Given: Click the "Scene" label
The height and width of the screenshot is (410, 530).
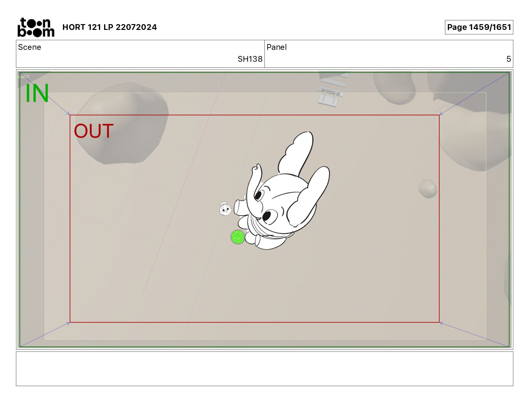Looking at the screenshot, I should pos(30,47).
